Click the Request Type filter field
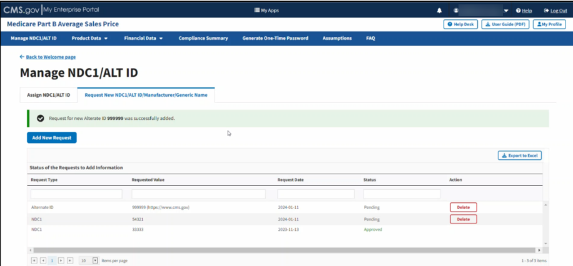 76,194
